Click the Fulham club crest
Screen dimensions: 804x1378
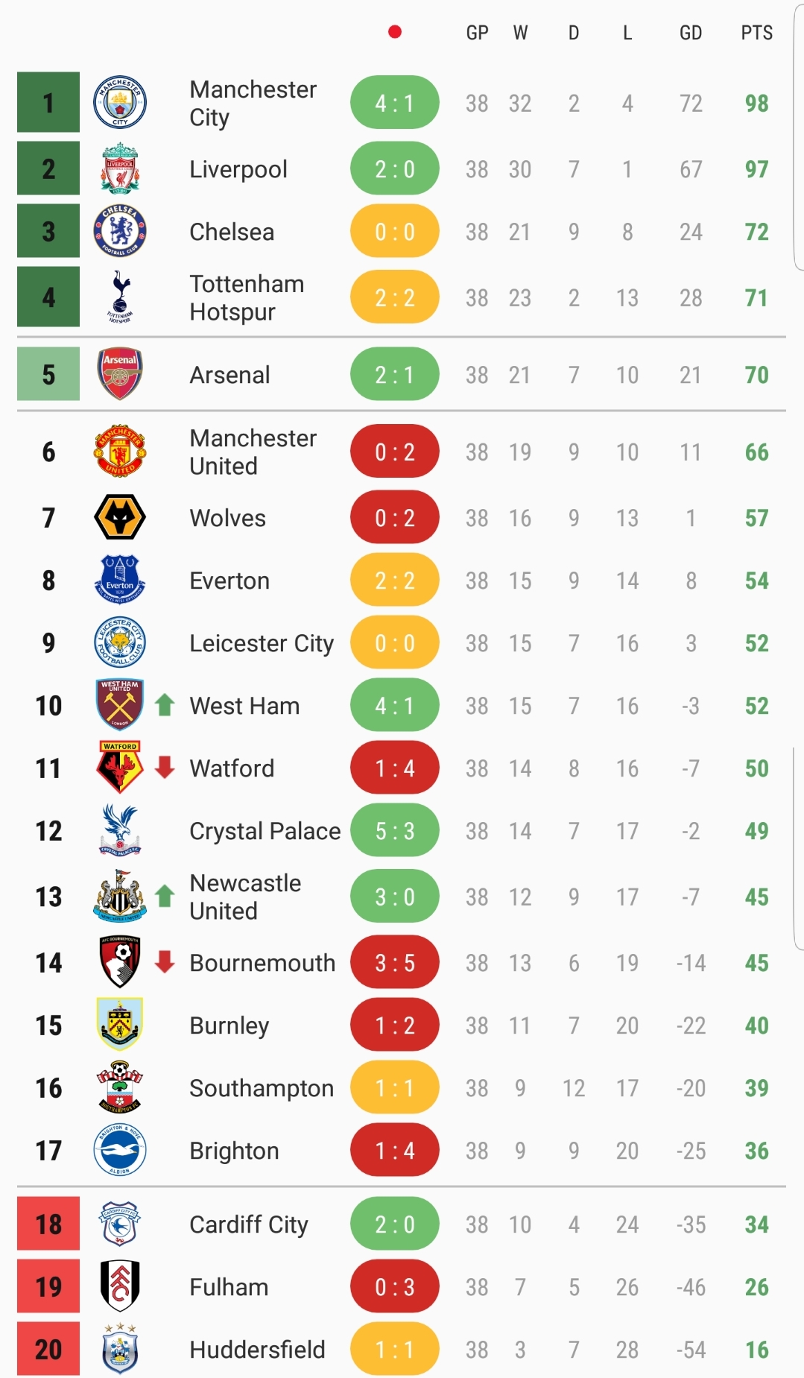tap(120, 1286)
